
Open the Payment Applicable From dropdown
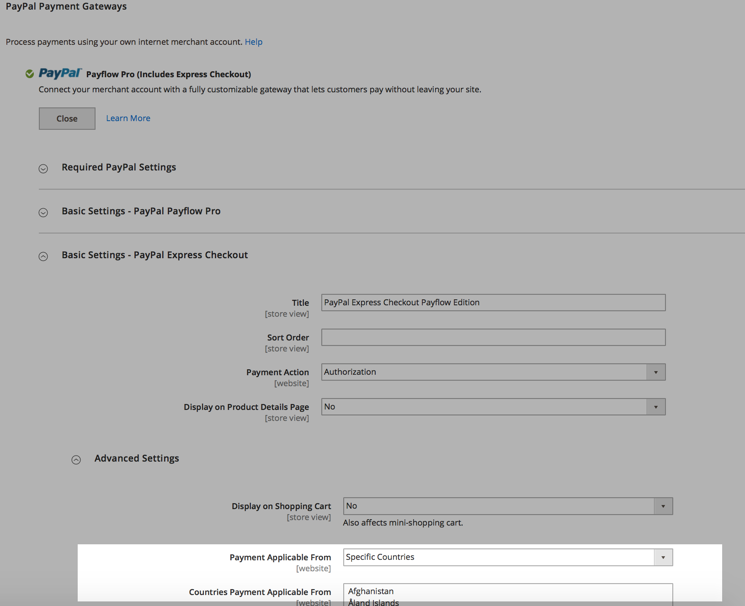(498, 557)
